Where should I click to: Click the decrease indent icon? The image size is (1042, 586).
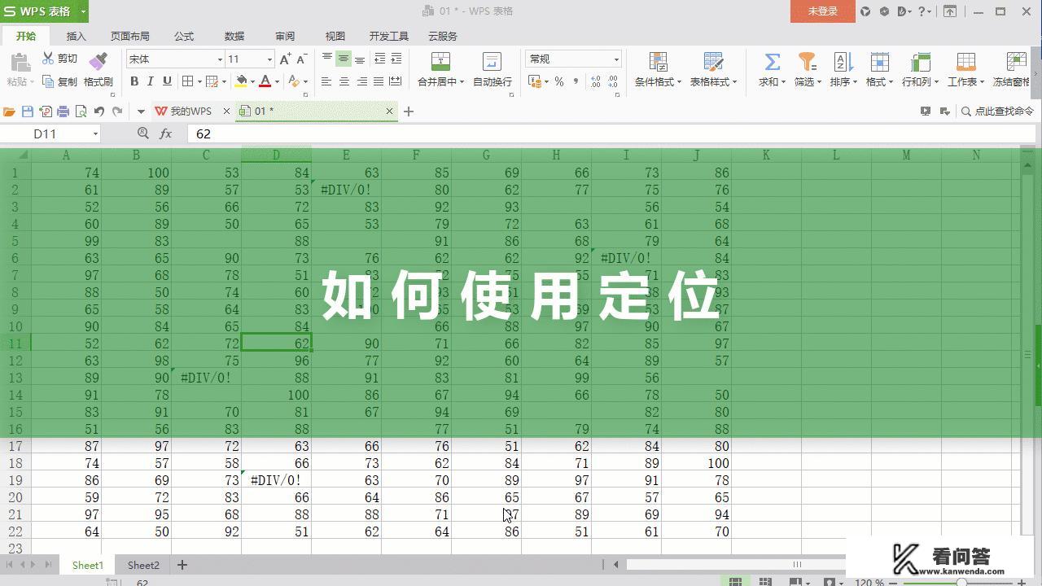pos(379,59)
